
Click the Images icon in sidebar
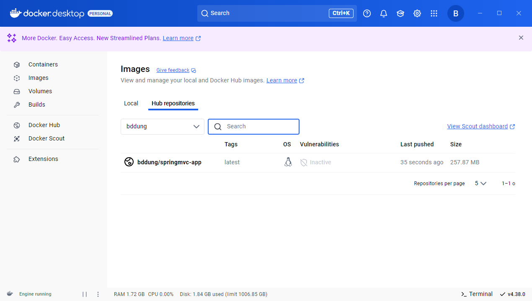tap(17, 78)
